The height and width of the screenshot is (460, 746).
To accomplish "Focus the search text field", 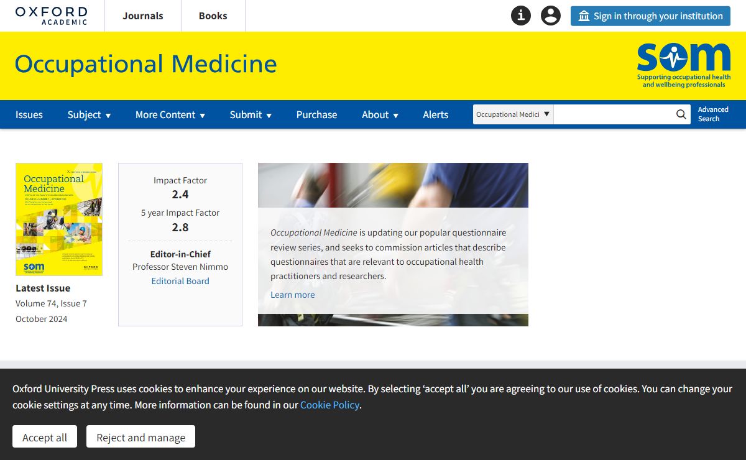I will pyautogui.click(x=614, y=114).
